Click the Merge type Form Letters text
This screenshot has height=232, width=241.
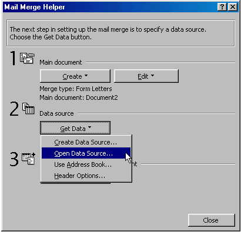(x=76, y=89)
